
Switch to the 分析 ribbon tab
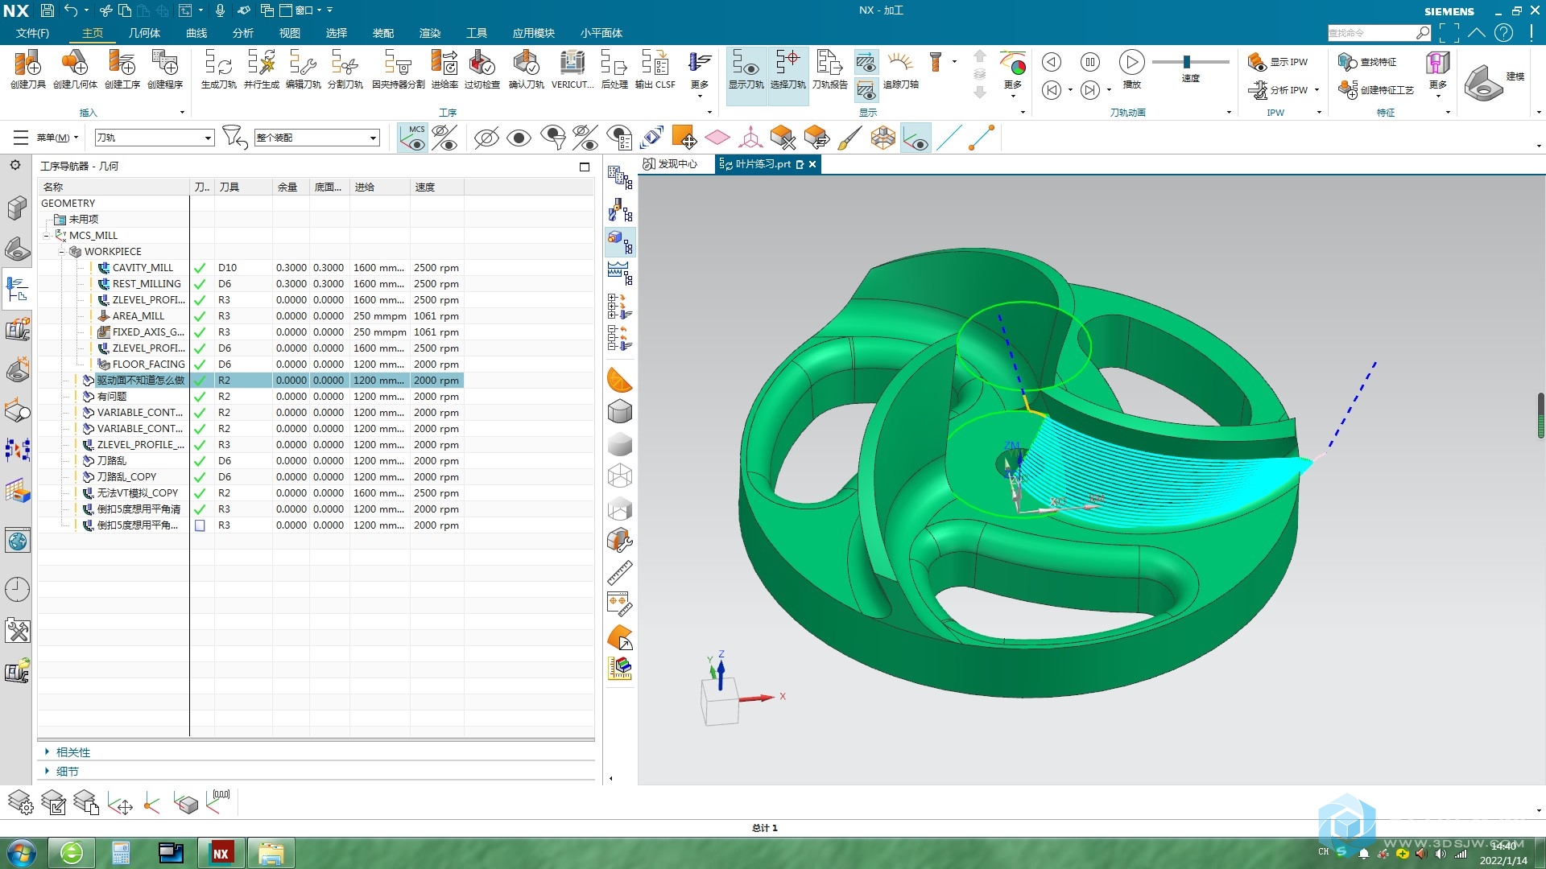243,33
